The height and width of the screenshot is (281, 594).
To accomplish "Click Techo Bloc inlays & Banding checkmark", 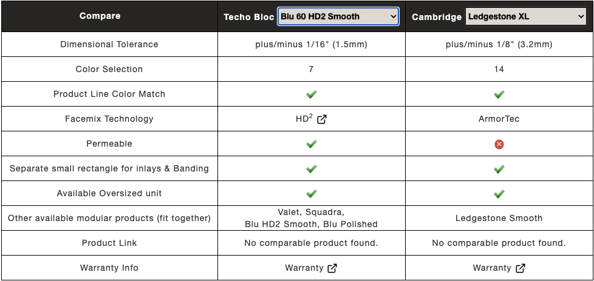I will (312, 169).
